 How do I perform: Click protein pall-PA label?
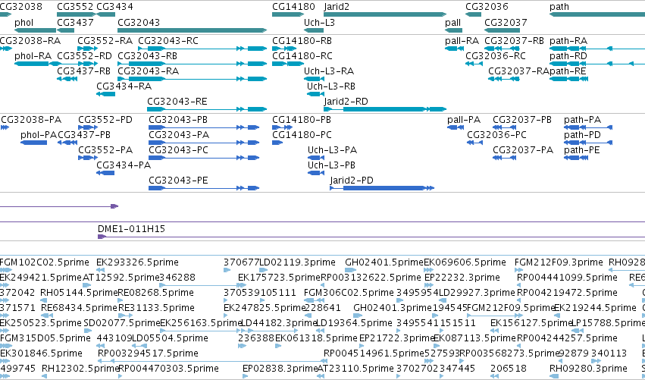(x=464, y=120)
